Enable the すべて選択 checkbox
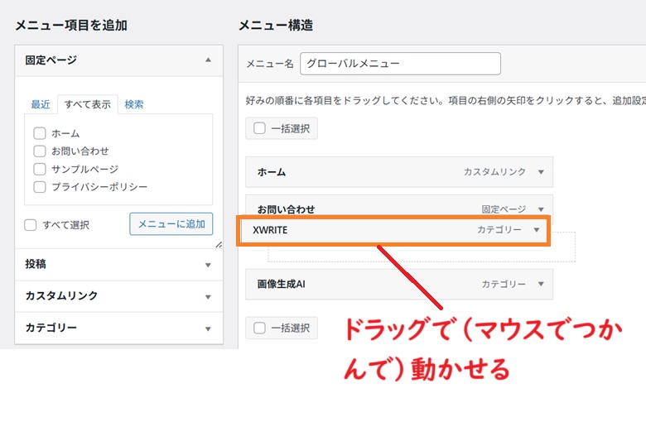This screenshot has height=441, width=646. point(31,225)
